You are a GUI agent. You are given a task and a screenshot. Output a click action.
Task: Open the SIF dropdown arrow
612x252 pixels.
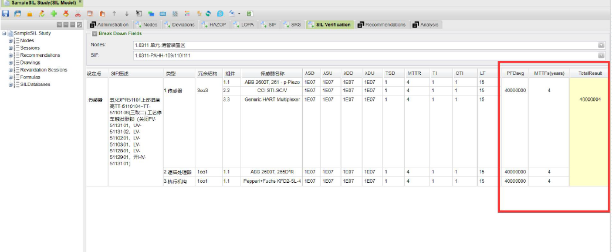(601, 56)
